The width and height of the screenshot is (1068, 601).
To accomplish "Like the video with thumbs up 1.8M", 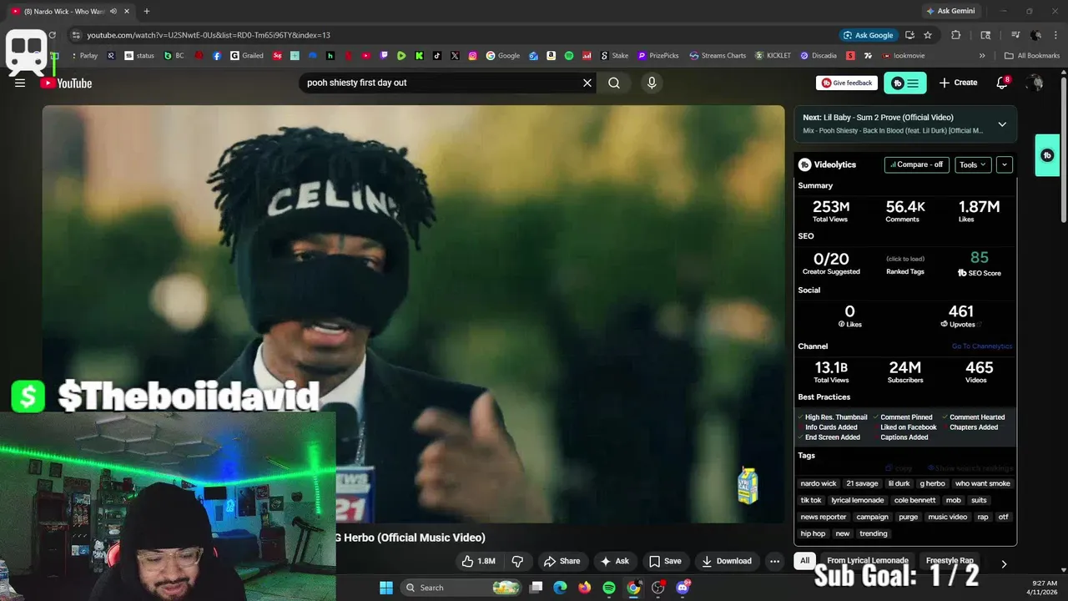I will (478, 561).
